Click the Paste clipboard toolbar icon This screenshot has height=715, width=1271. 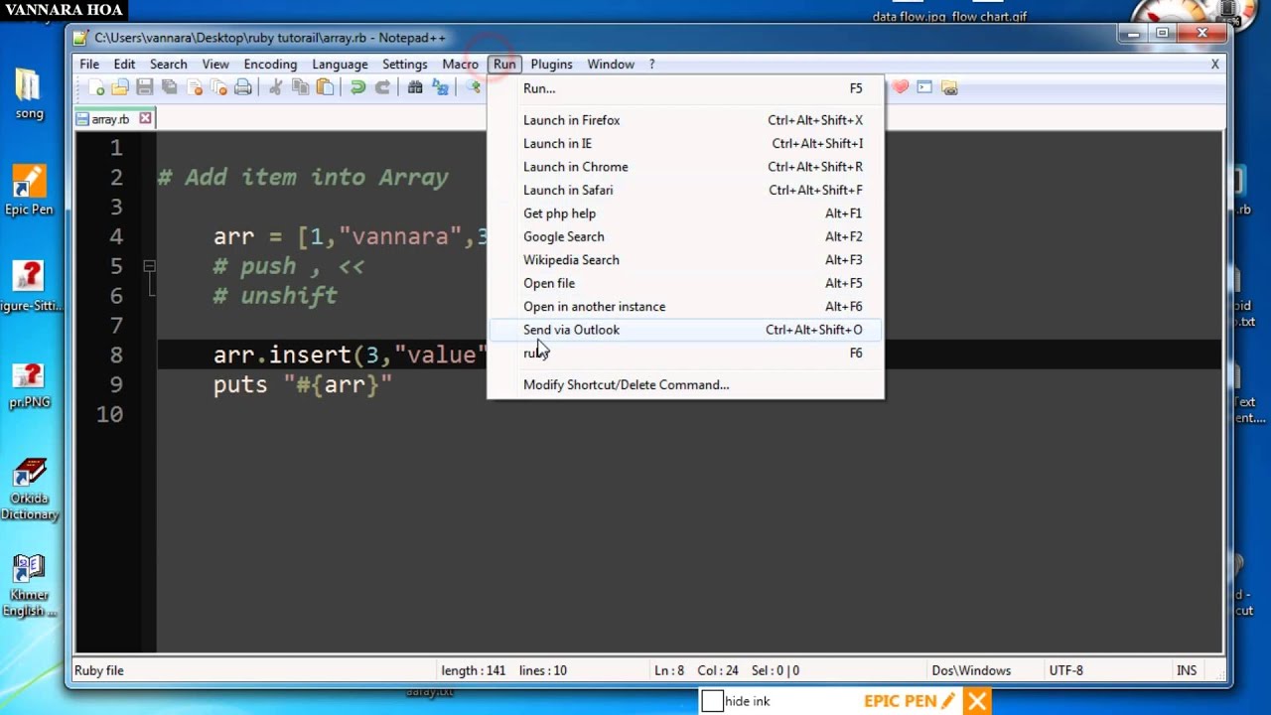click(x=325, y=87)
